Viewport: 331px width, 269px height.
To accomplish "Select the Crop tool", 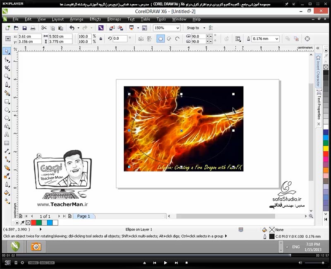I will pyautogui.click(x=7, y=68).
